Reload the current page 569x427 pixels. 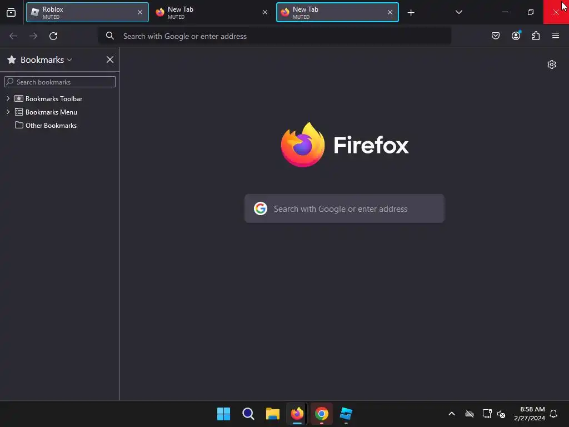[x=53, y=36]
